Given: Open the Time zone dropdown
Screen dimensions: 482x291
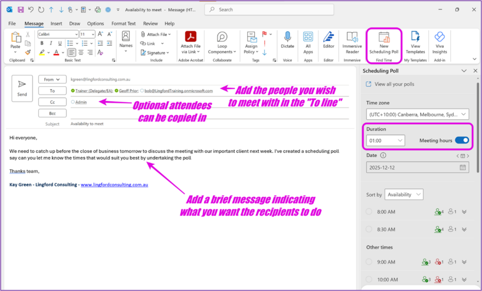Looking at the screenshot, I should point(417,114).
